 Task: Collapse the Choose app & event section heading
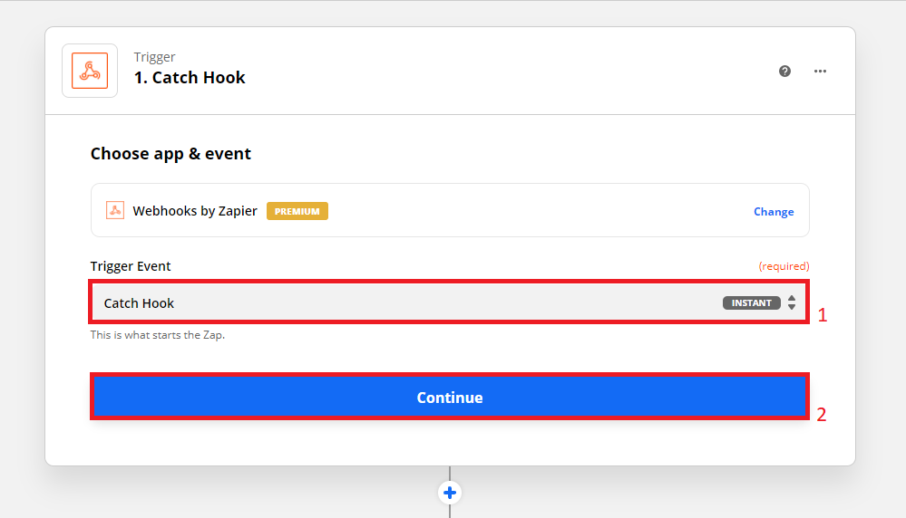point(170,154)
